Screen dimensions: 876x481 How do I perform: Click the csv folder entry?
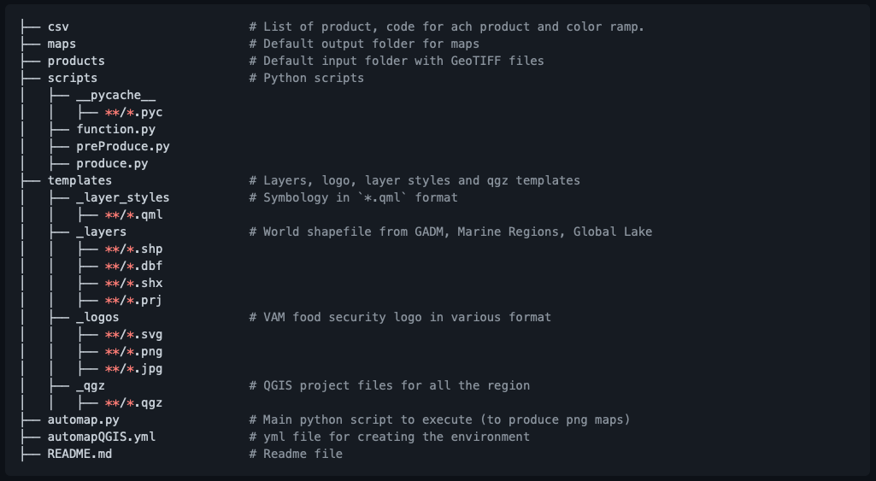tap(58, 26)
